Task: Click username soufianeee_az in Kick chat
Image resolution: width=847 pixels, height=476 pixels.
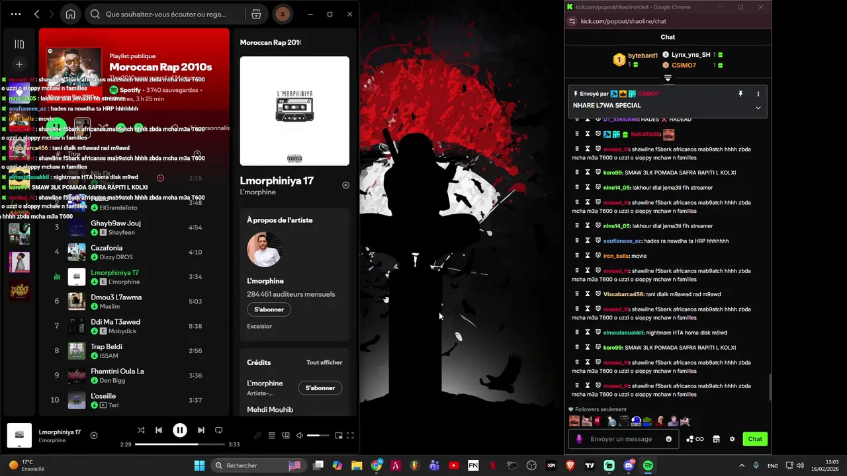Action: 622,241
